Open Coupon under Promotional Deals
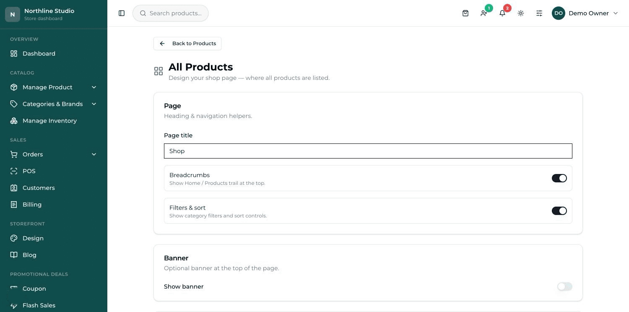The height and width of the screenshot is (312, 629). (x=54, y=289)
